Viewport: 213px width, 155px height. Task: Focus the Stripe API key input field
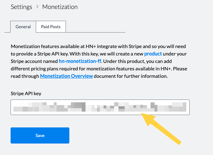point(100,107)
